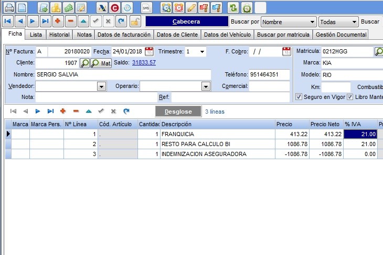Click the red circle 'C' icon
This screenshot has width=383, height=255.
click(x=114, y=8)
